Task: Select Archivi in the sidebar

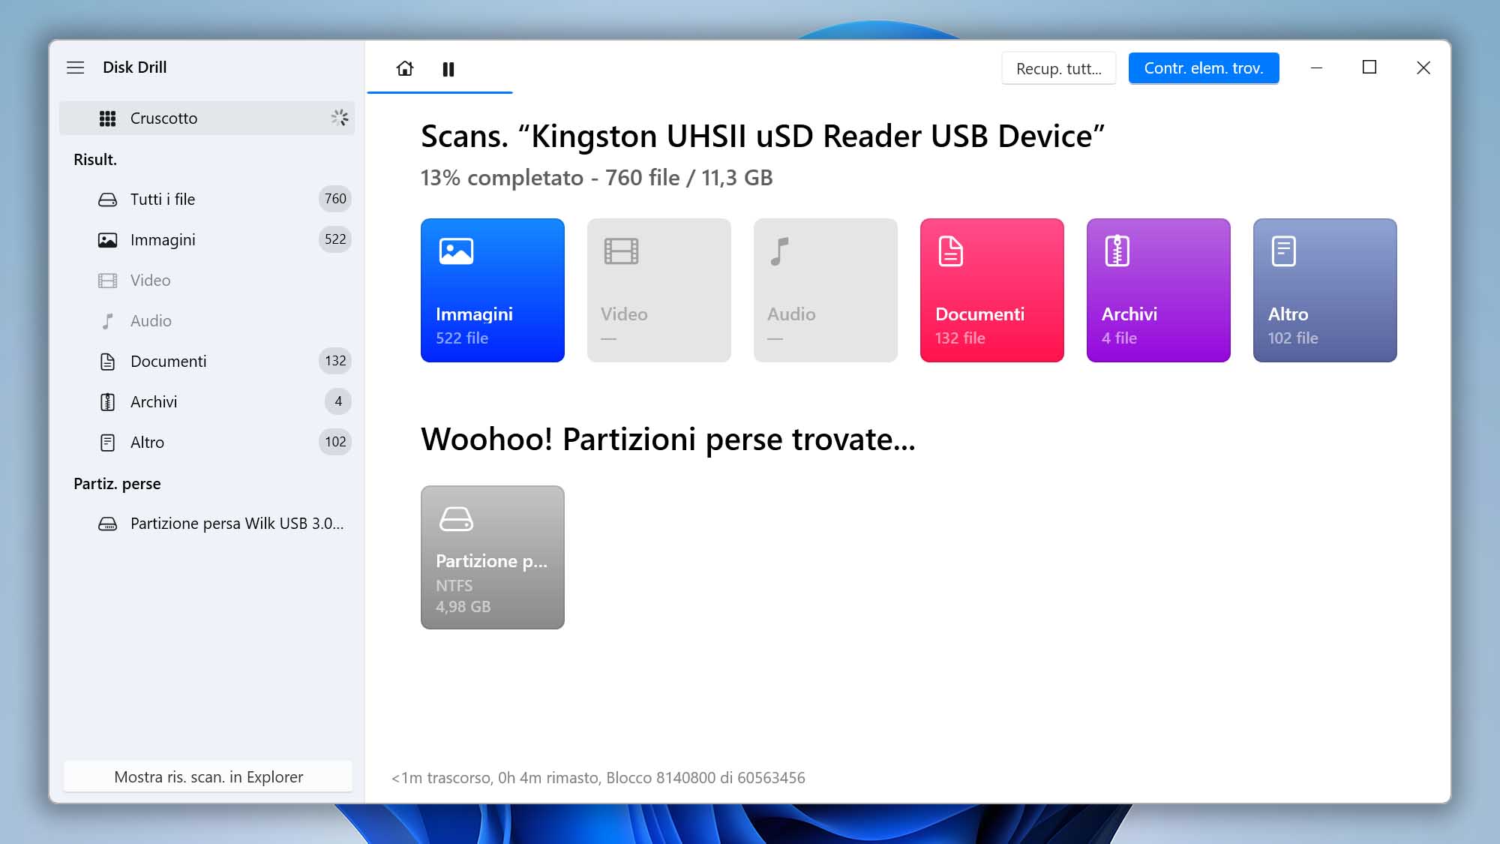Action: pyautogui.click(x=207, y=402)
